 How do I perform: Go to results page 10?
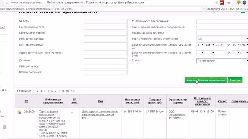click(67, 91)
